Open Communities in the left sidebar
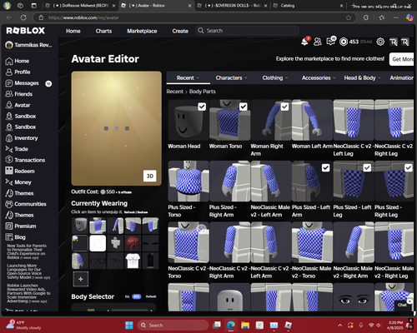The height and width of the screenshot is (333, 417). (x=26, y=204)
